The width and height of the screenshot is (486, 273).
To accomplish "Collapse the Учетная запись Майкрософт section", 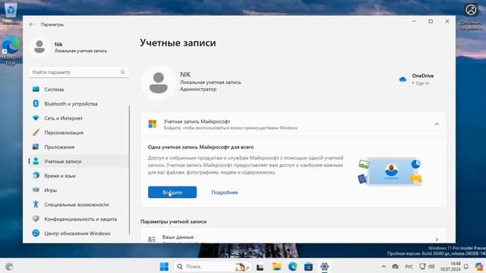I will tap(437, 124).
